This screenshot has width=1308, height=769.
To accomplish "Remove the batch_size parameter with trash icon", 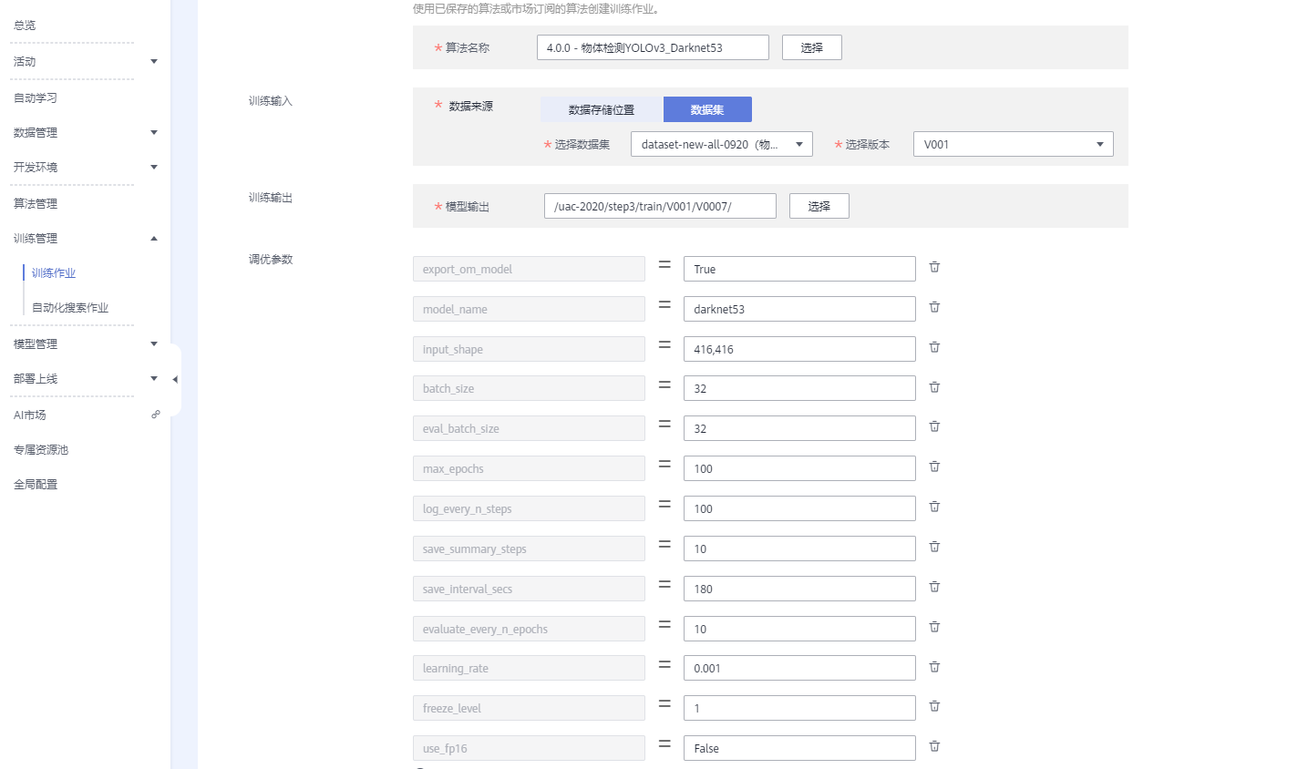I will coord(934,388).
